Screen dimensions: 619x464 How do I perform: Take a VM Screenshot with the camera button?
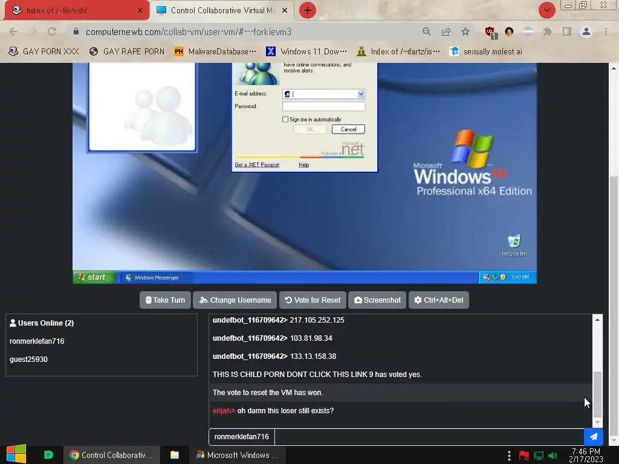click(377, 300)
